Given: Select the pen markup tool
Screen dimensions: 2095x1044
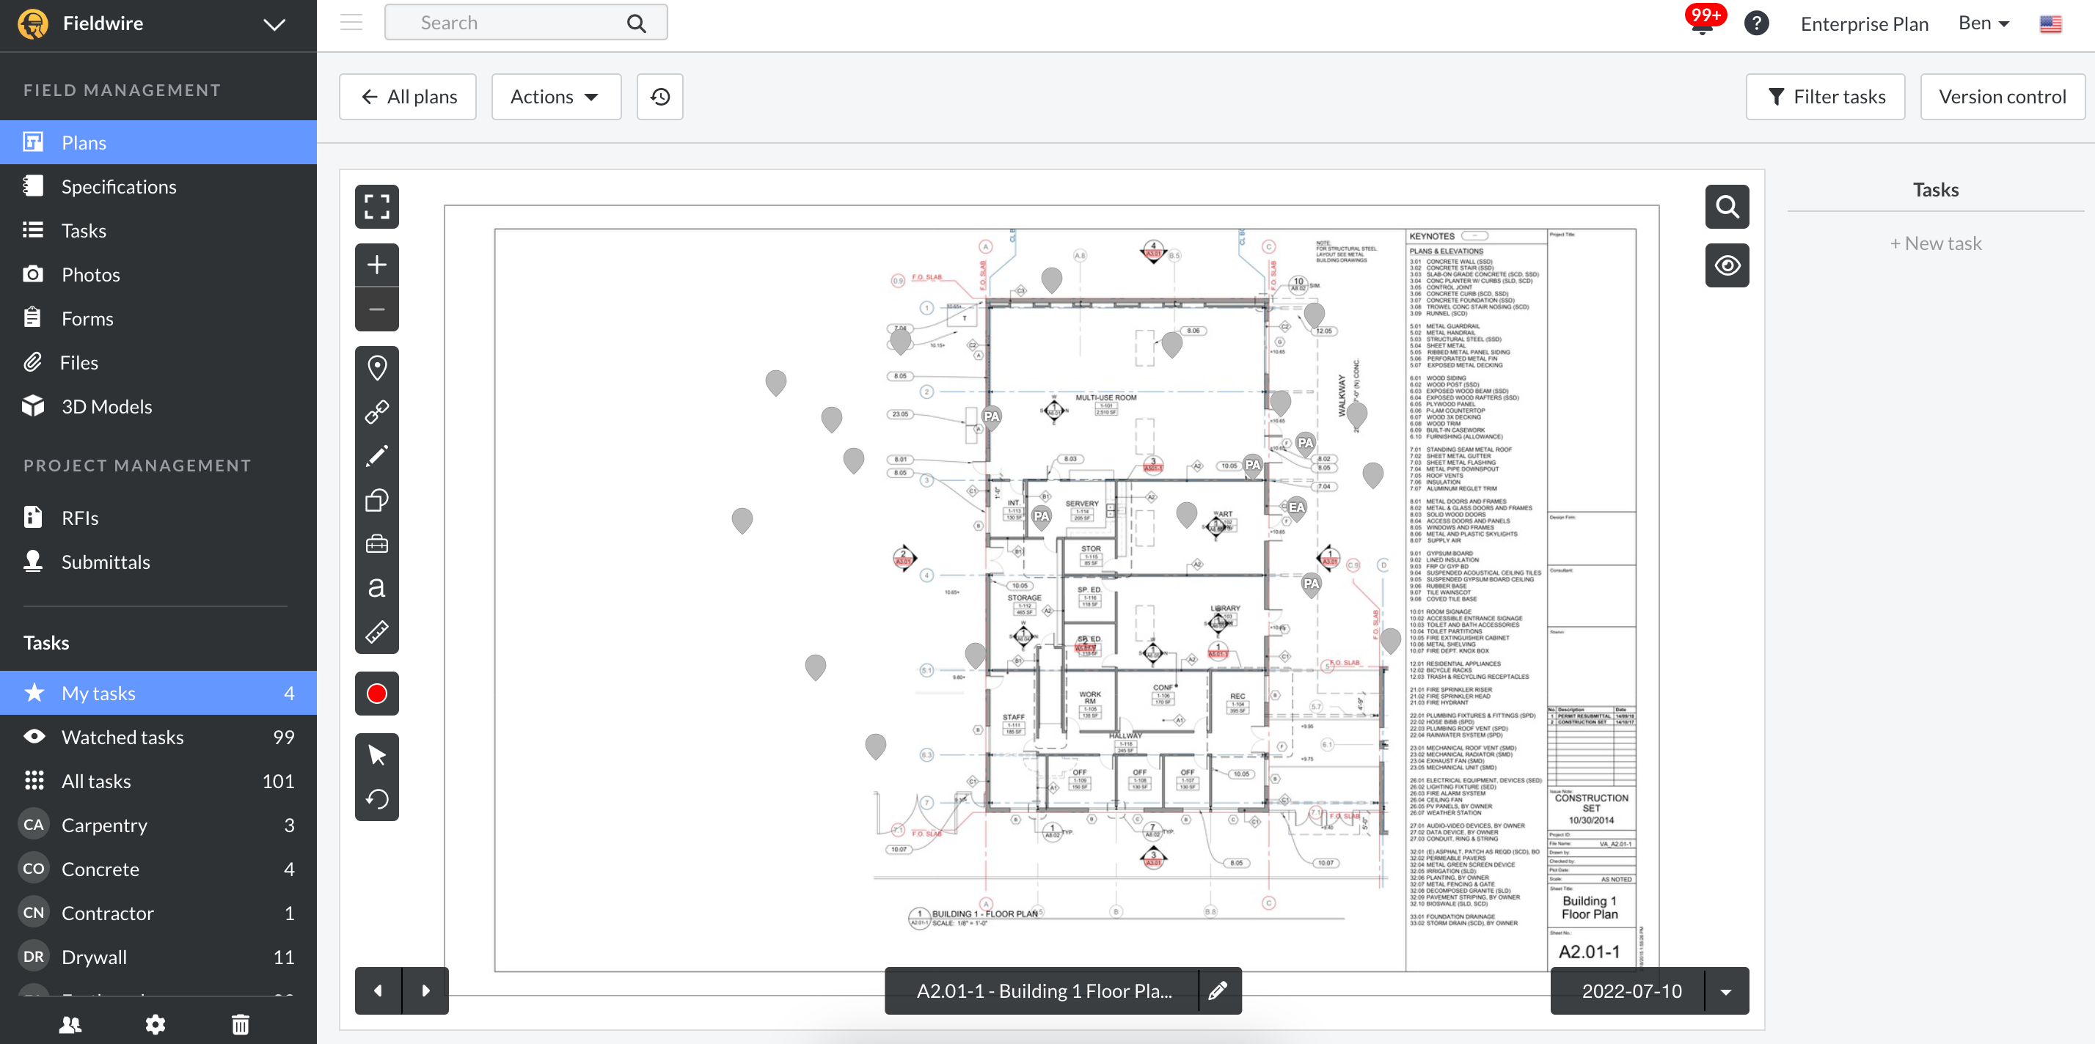Looking at the screenshot, I should click(376, 455).
